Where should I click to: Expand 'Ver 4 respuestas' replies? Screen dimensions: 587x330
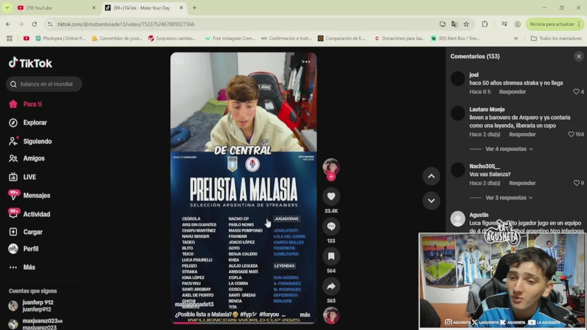(509, 149)
